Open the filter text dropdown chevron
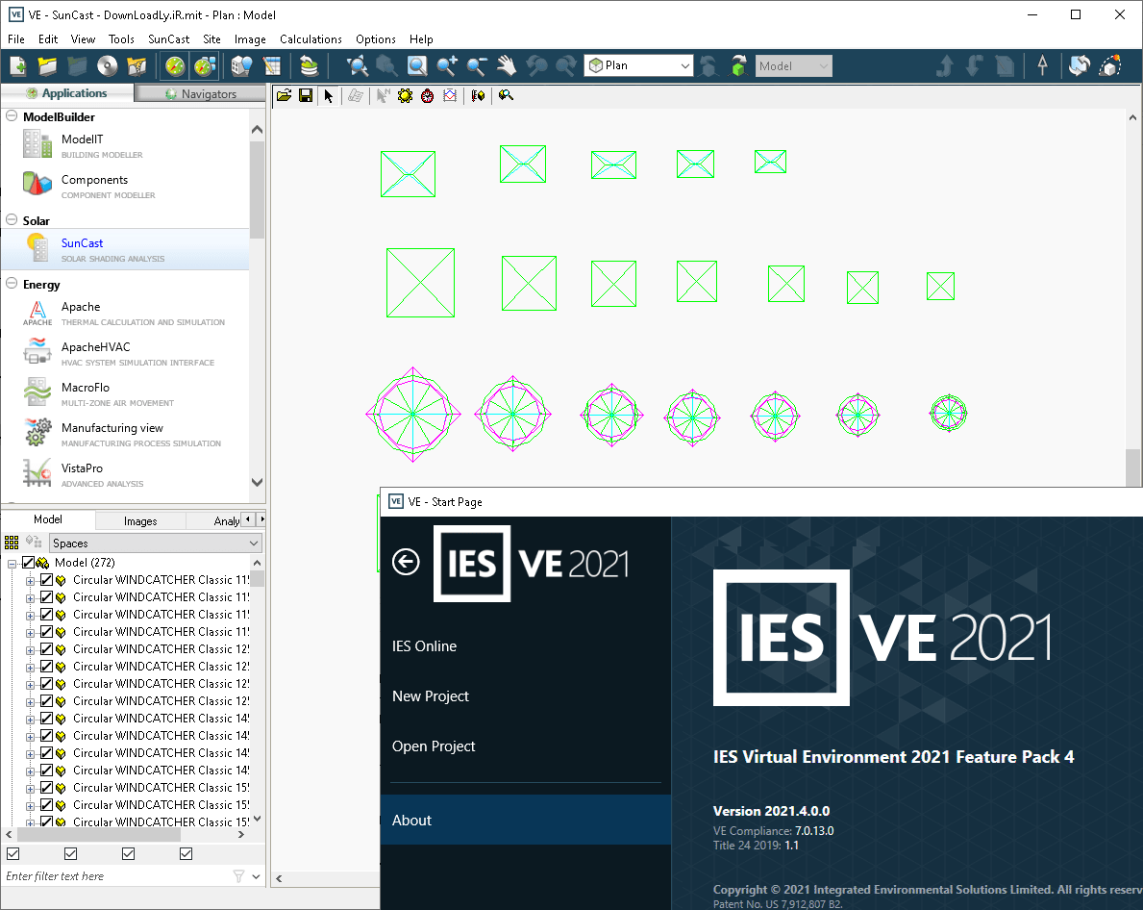The image size is (1143, 910). point(256,876)
